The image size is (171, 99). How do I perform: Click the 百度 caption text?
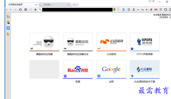[x=78, y=82]
